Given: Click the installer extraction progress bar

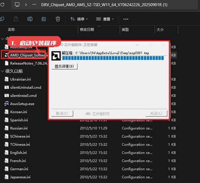Looking at the screenshot, I should (x=114, y=58).
